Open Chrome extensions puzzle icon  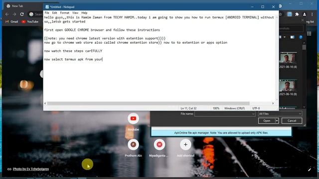coord(297,14)
